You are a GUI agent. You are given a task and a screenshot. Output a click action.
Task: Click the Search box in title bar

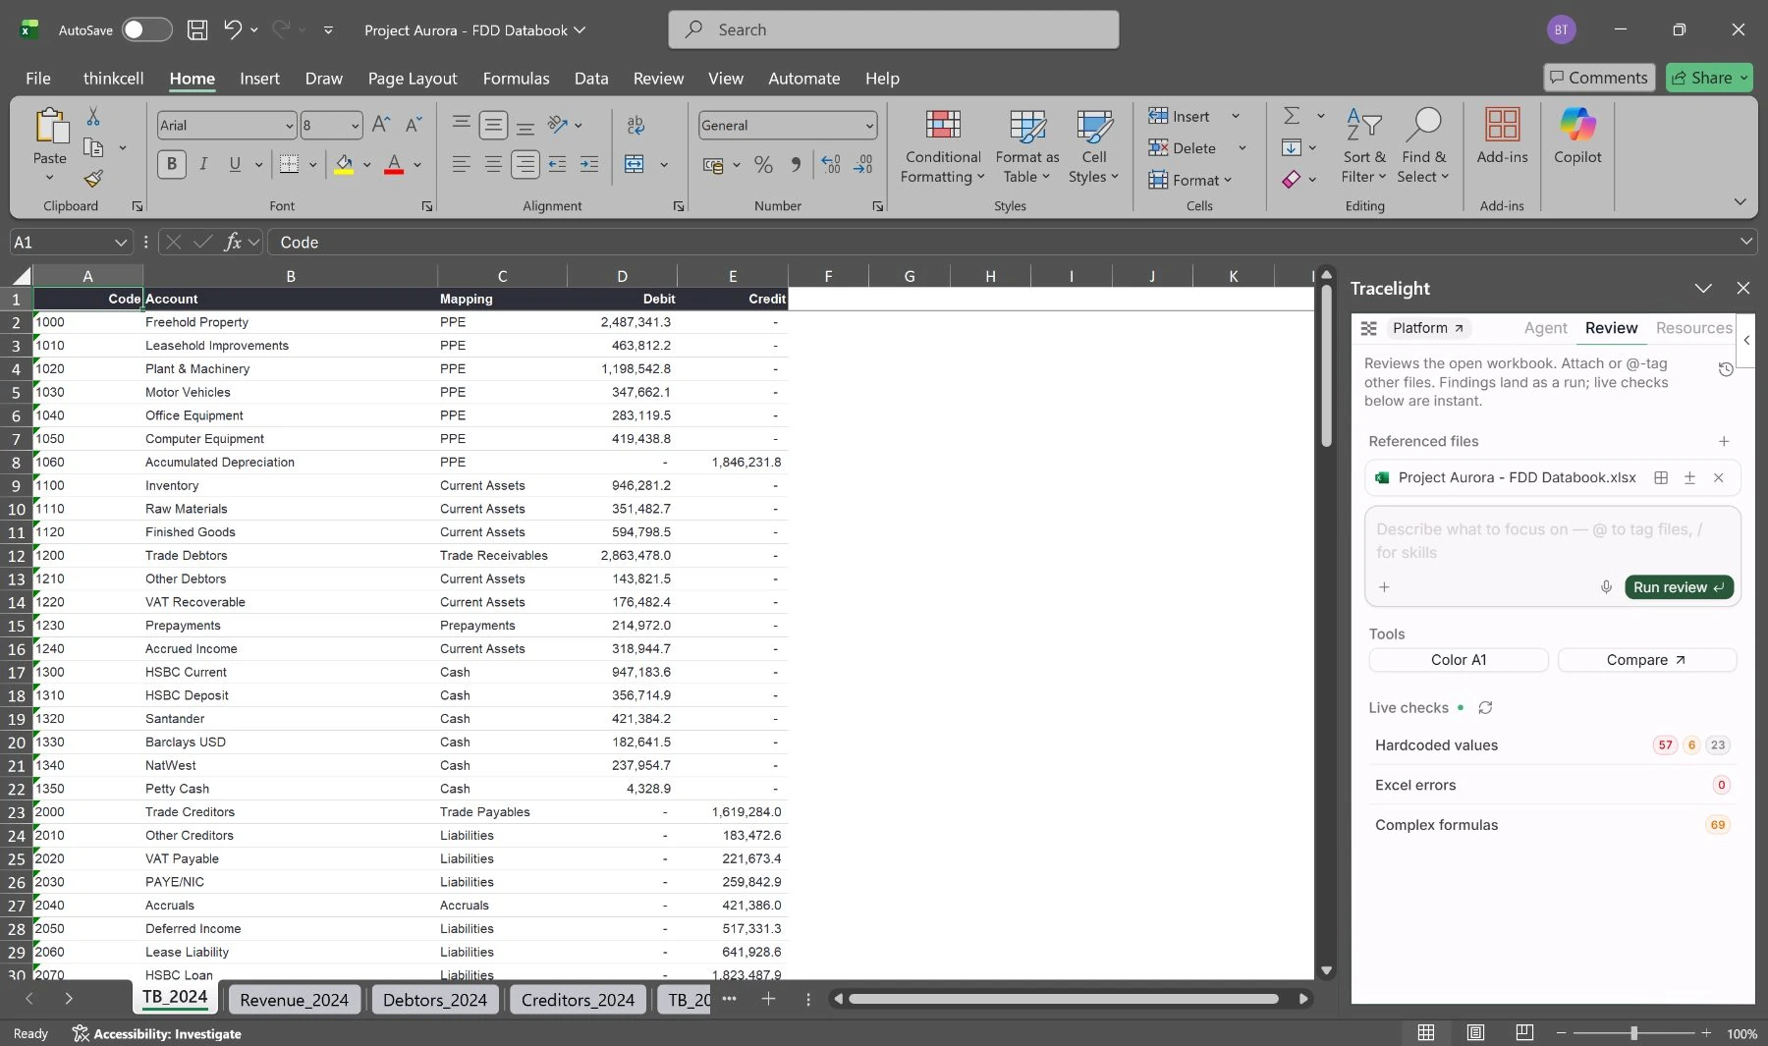[x=893, y=29]
